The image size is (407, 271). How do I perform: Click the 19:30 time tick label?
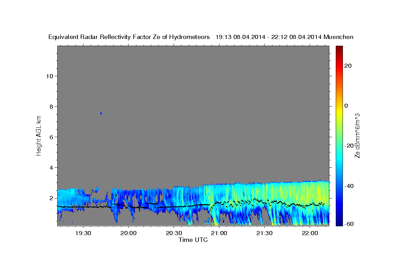[x=83, y=233]
